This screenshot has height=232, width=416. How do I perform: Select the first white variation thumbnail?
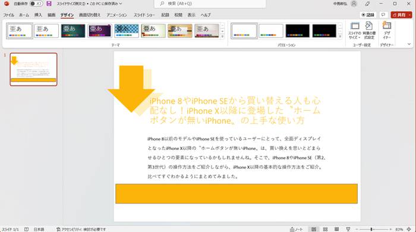tap(244, 31)
